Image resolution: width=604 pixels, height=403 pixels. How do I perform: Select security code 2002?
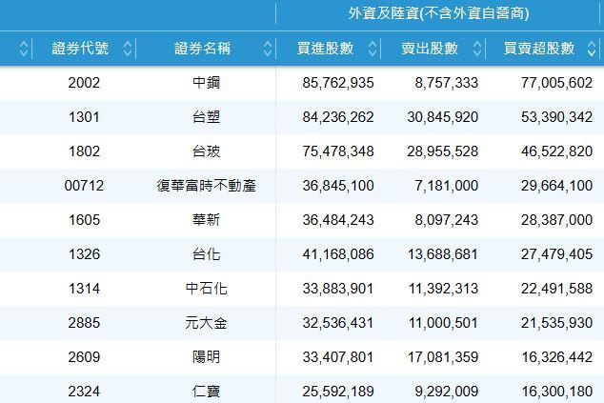[84, 83]
